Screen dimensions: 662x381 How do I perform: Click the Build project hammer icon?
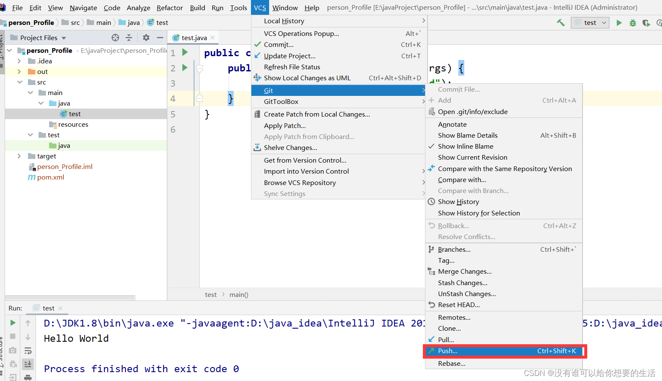[x=561, y=23]
